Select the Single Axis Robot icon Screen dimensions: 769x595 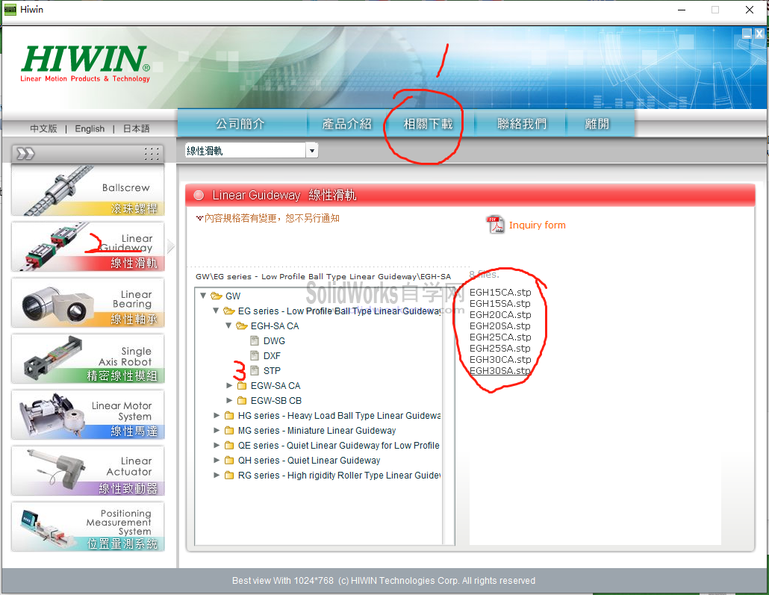click(87, 358)
